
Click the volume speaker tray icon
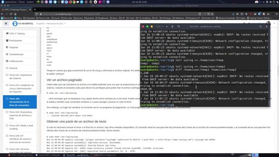point(270,2)
